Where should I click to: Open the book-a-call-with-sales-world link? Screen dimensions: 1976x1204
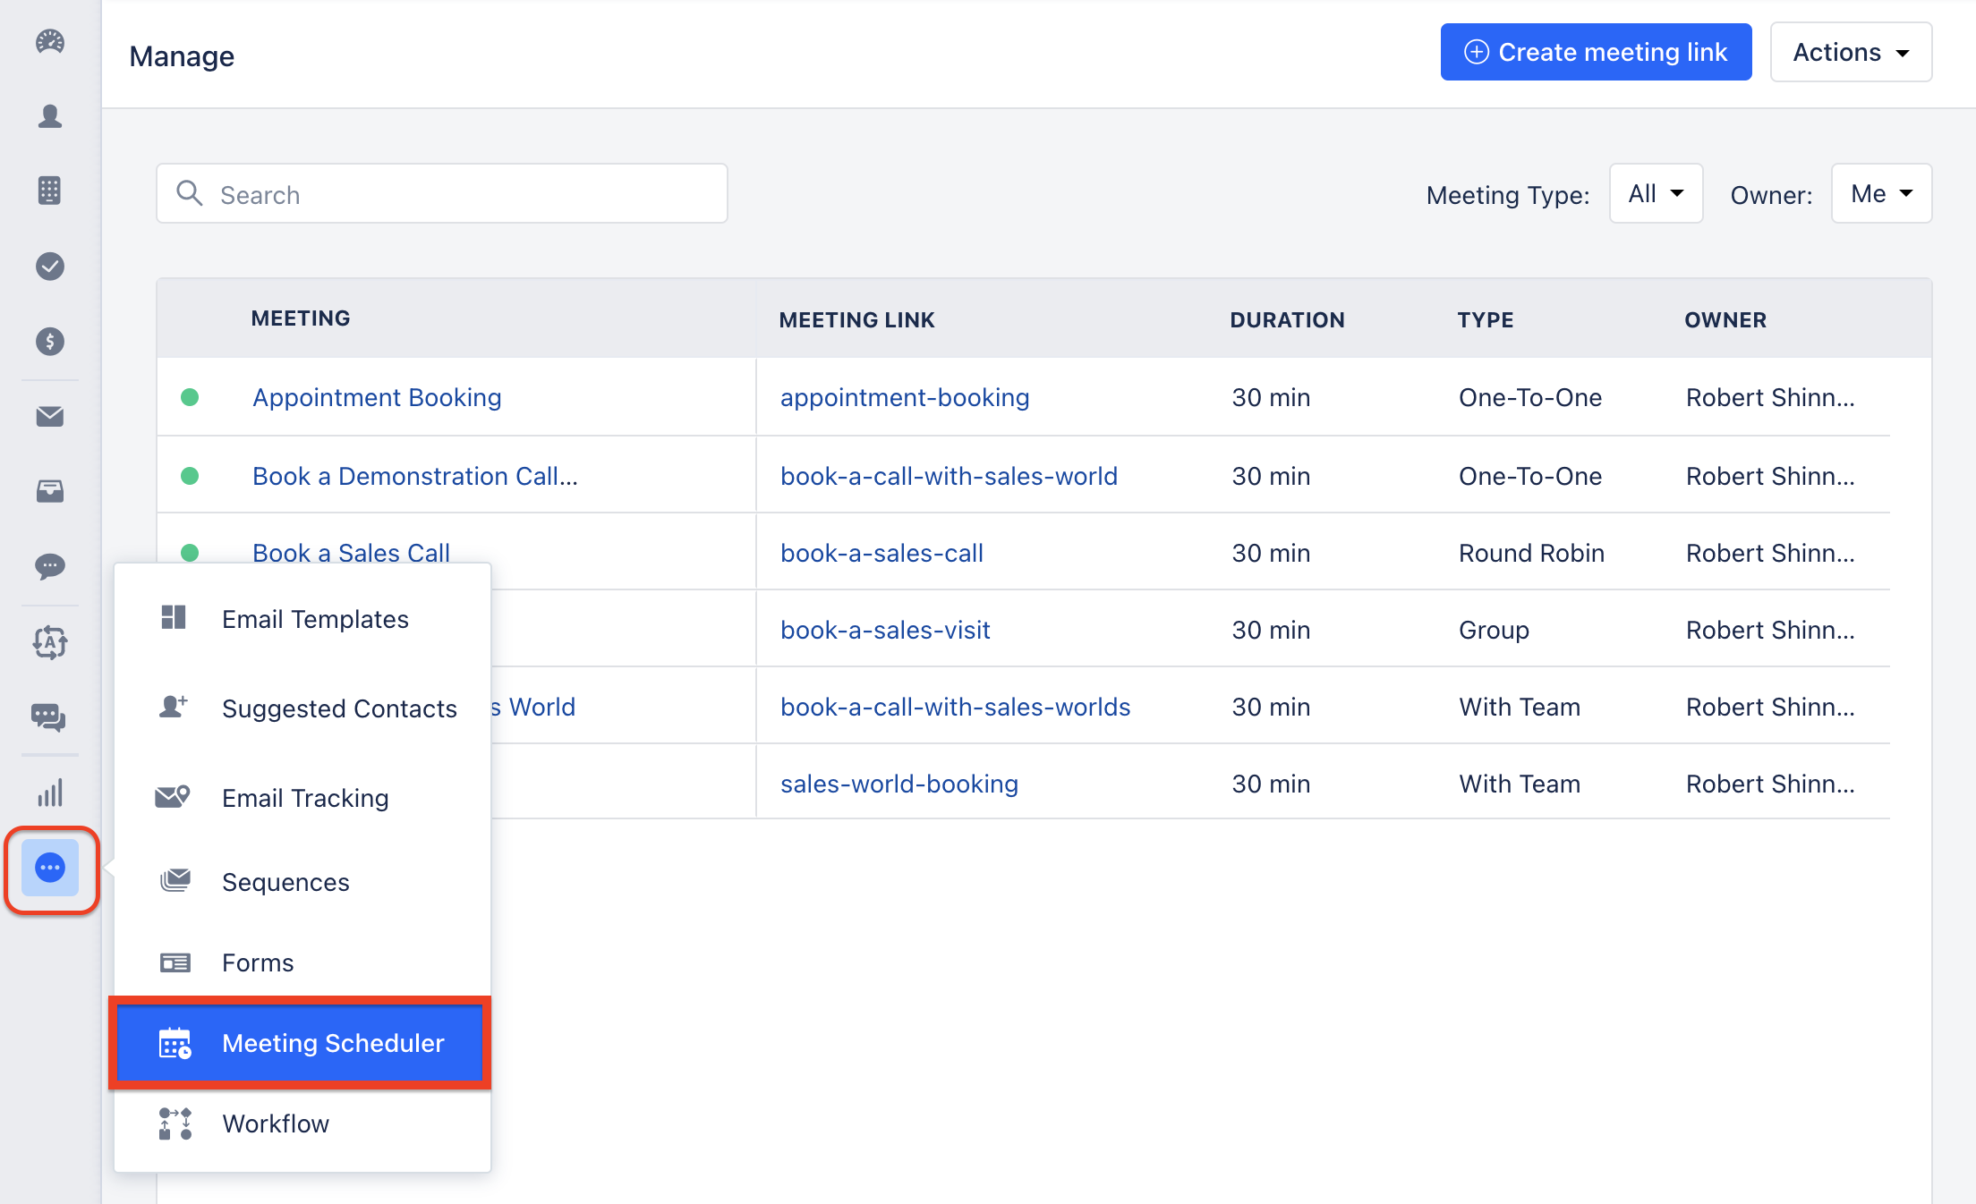pos(949,476)
